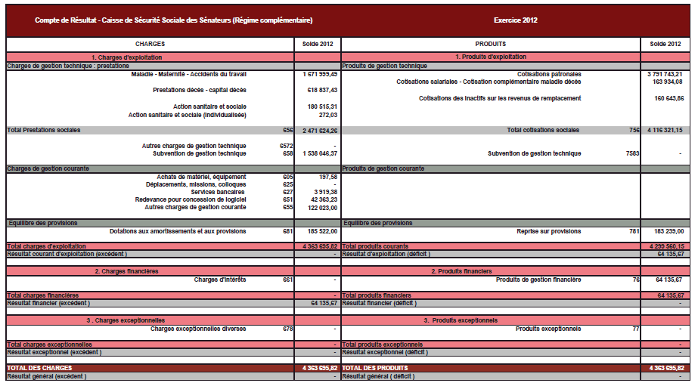Select the 'Exercice 2012' header cell
The width and height of the screenshot is (698, 383).
pyautogui.click(x=515, y=20)
